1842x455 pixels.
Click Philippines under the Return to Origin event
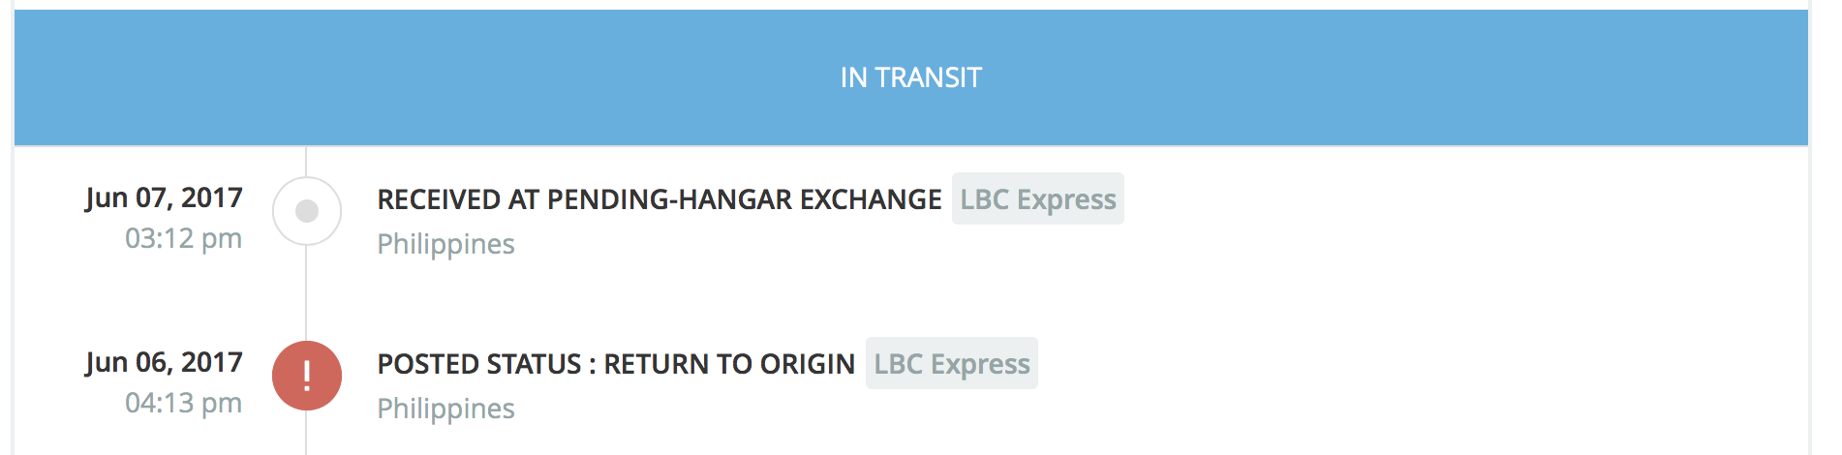(x=445, y=409)
